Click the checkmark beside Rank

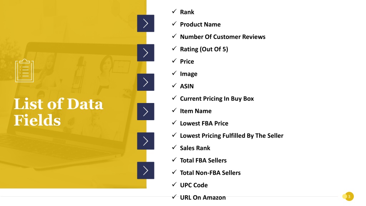tap(174, 11)
